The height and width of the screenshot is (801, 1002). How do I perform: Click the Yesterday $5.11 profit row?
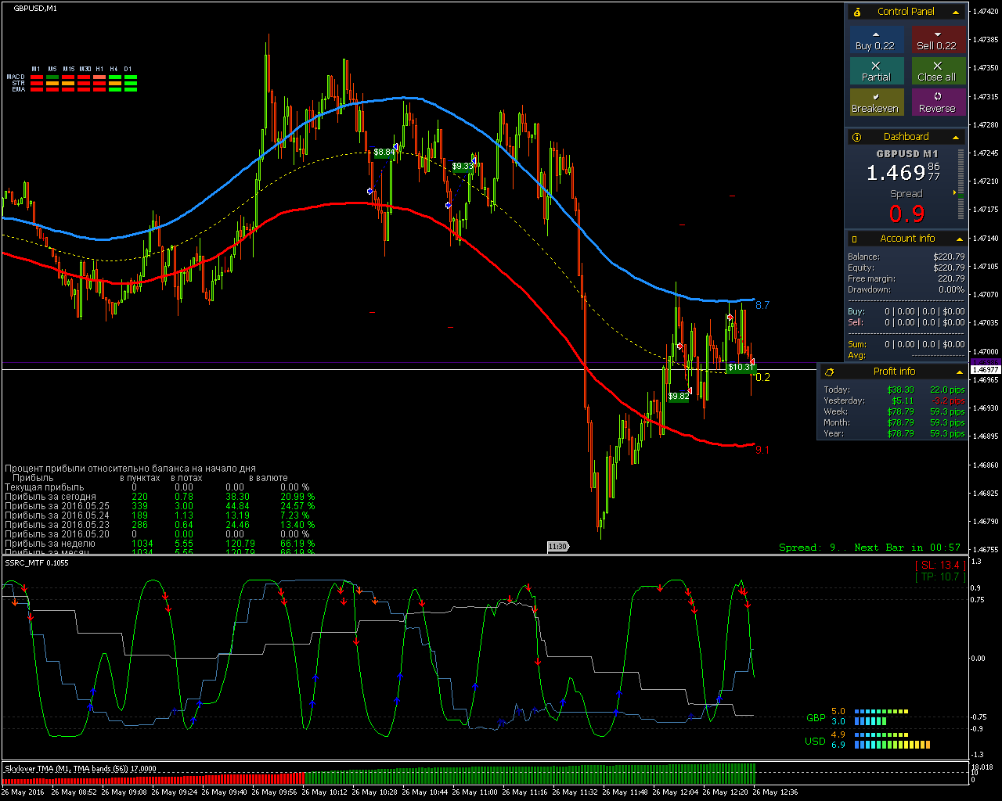894,400
